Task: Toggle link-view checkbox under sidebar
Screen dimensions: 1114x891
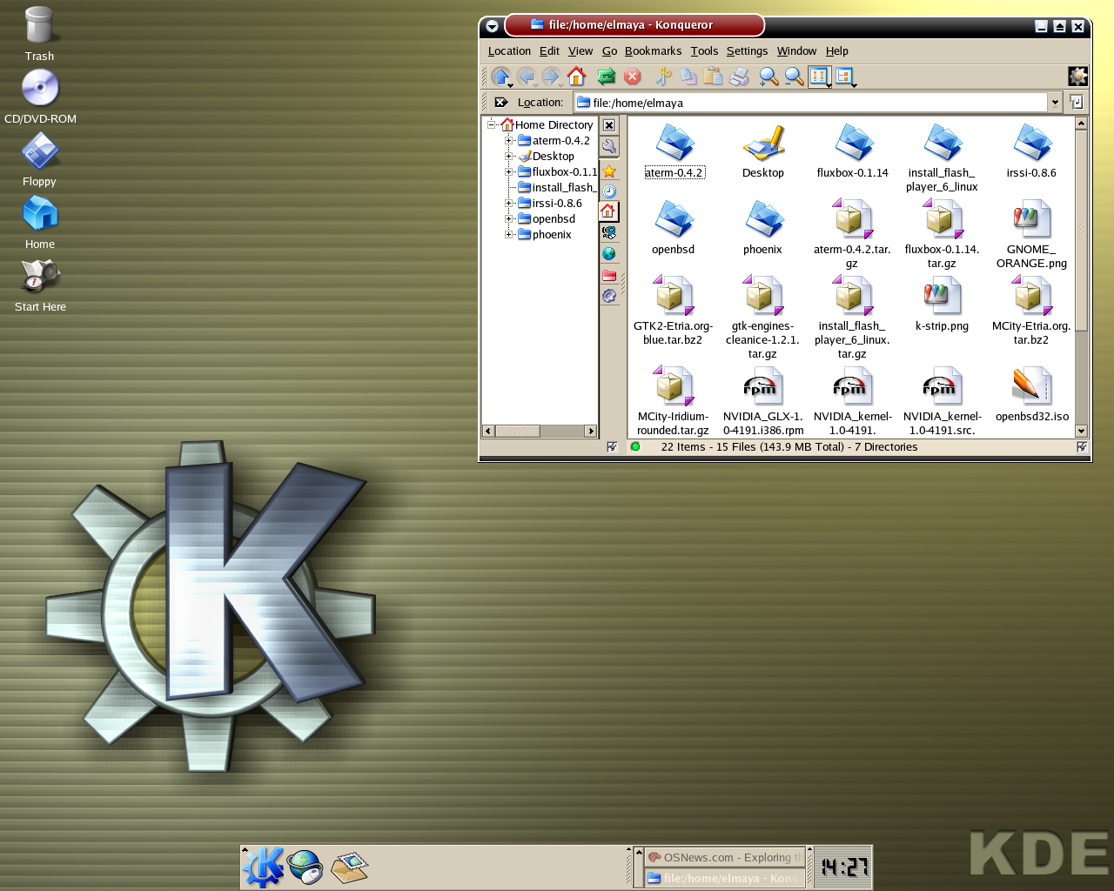Action: click(612, 447)
